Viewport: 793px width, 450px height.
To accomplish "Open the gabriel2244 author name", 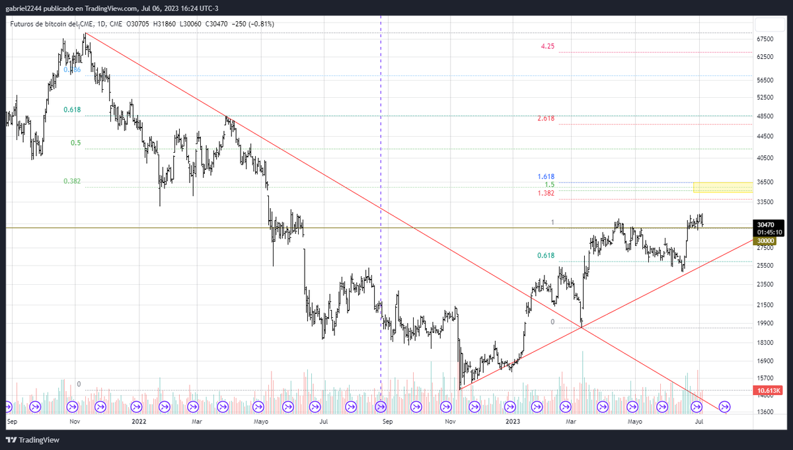I will pos(24,9).
